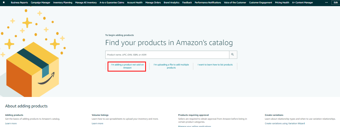Choose uploading a file to add multiple products

[x=171, y=66]
